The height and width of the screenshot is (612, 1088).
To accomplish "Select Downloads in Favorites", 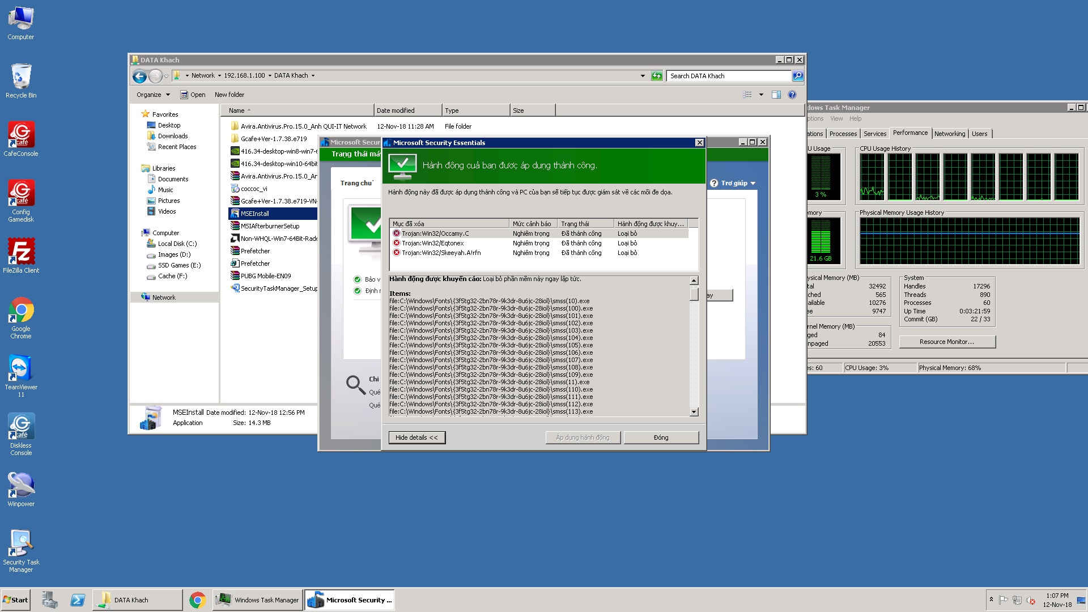I will coord(172,136).
